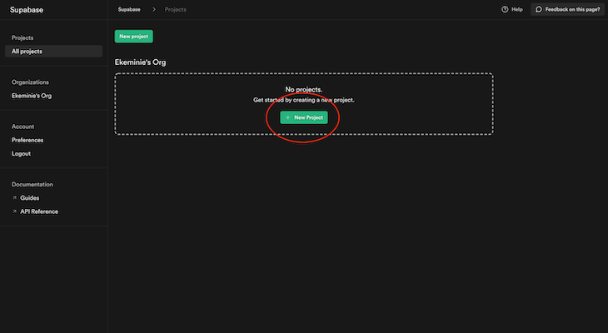Image resolution: width=608 pixels, height=333 pixels.
Task: Click the Documentation section heading
Action: [x=32, y=184]
